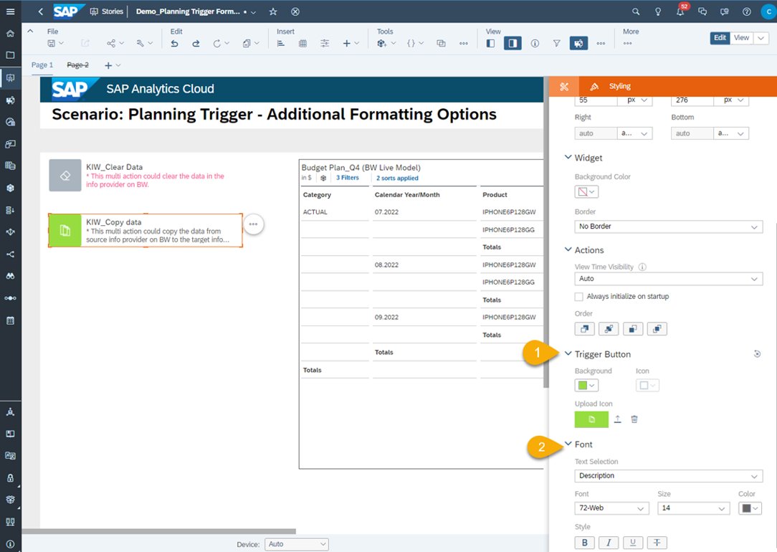Viewport: 777px width, 552px height.
Task: Click the upload icon under Upload Icon
Action: (617, 419)
